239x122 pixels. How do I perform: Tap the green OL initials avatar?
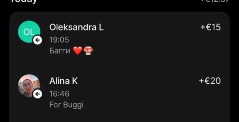[x=29, y=32]
